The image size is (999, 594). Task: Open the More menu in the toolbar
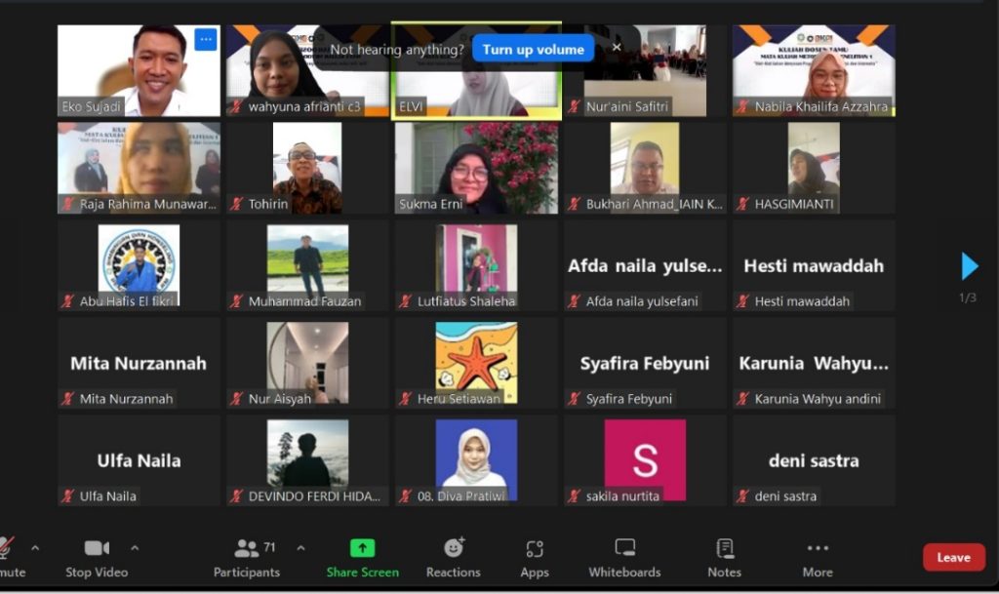[x=818, y=557]
